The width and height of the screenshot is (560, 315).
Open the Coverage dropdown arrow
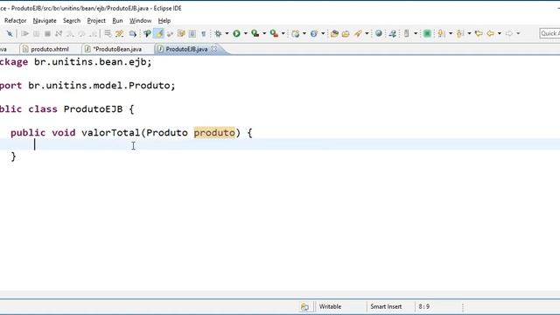pyautogui.click(x=264, y=33)
